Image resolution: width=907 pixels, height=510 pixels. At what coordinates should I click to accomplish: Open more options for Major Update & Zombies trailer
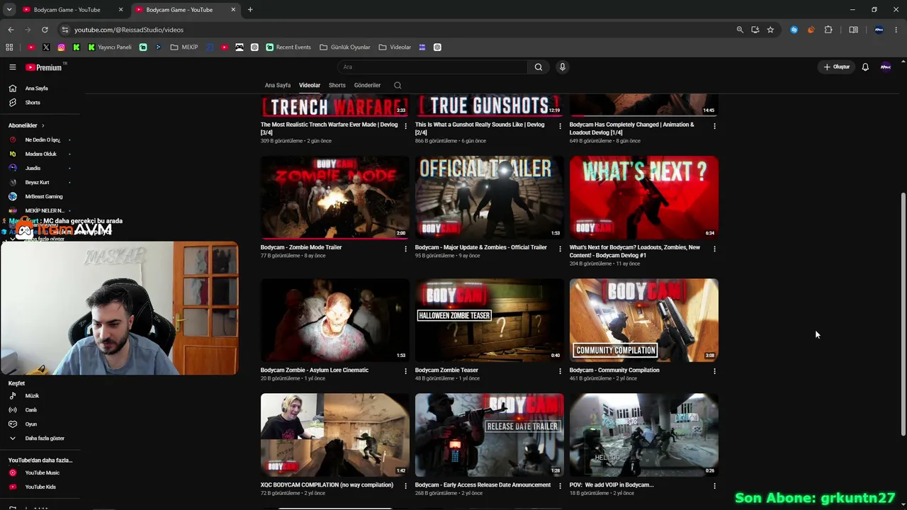pyautogui.click(x=560, y=249)
